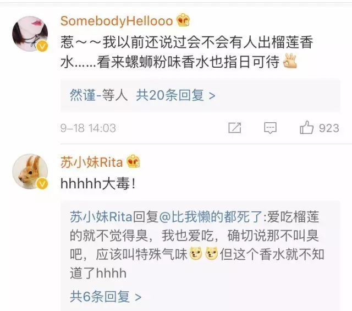
Task: Tap the first doge emoji in reply
Action: tap(196, 253)
